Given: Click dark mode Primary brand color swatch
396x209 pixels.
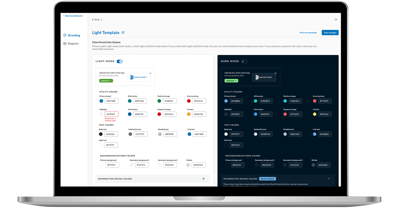Looking at the screenshot, I should coord(226,101).
